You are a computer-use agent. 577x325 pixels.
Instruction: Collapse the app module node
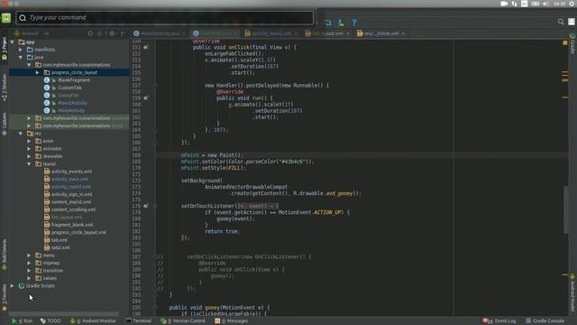click(12, 42)
